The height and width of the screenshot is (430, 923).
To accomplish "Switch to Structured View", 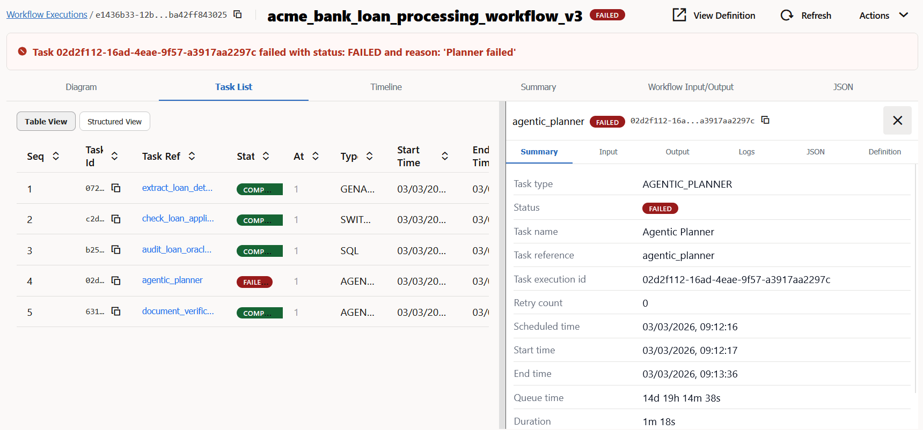I will point(114,122).
